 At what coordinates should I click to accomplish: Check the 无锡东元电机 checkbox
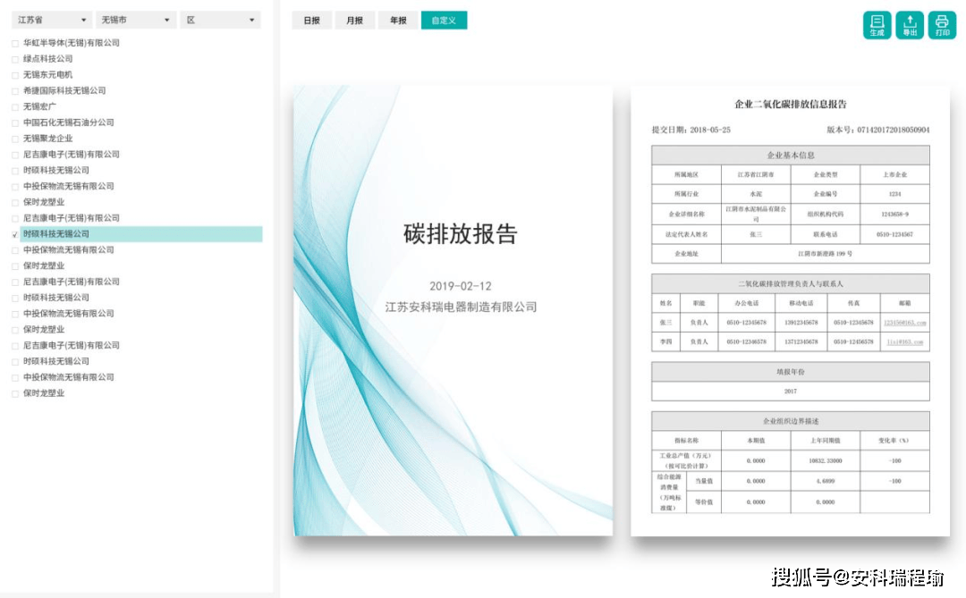[x=15, y=75]
